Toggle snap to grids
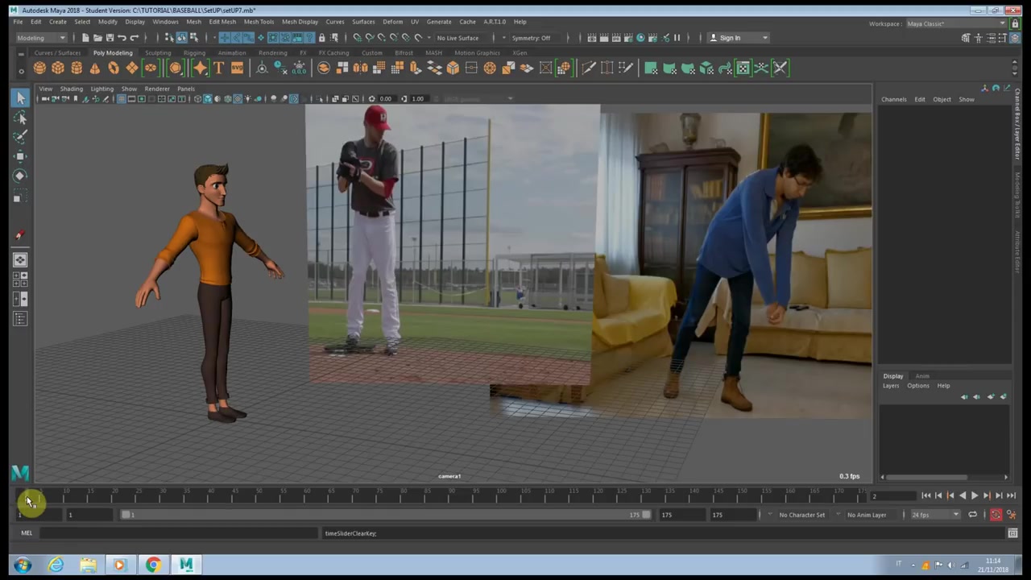Screen dimensions: 1031x580 click(357, 38)
